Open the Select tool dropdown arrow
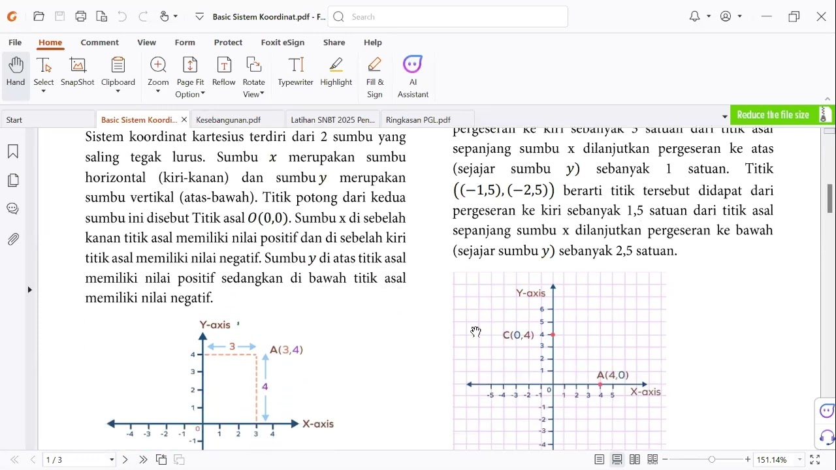The image size is (836, 470). click(44, 91)
